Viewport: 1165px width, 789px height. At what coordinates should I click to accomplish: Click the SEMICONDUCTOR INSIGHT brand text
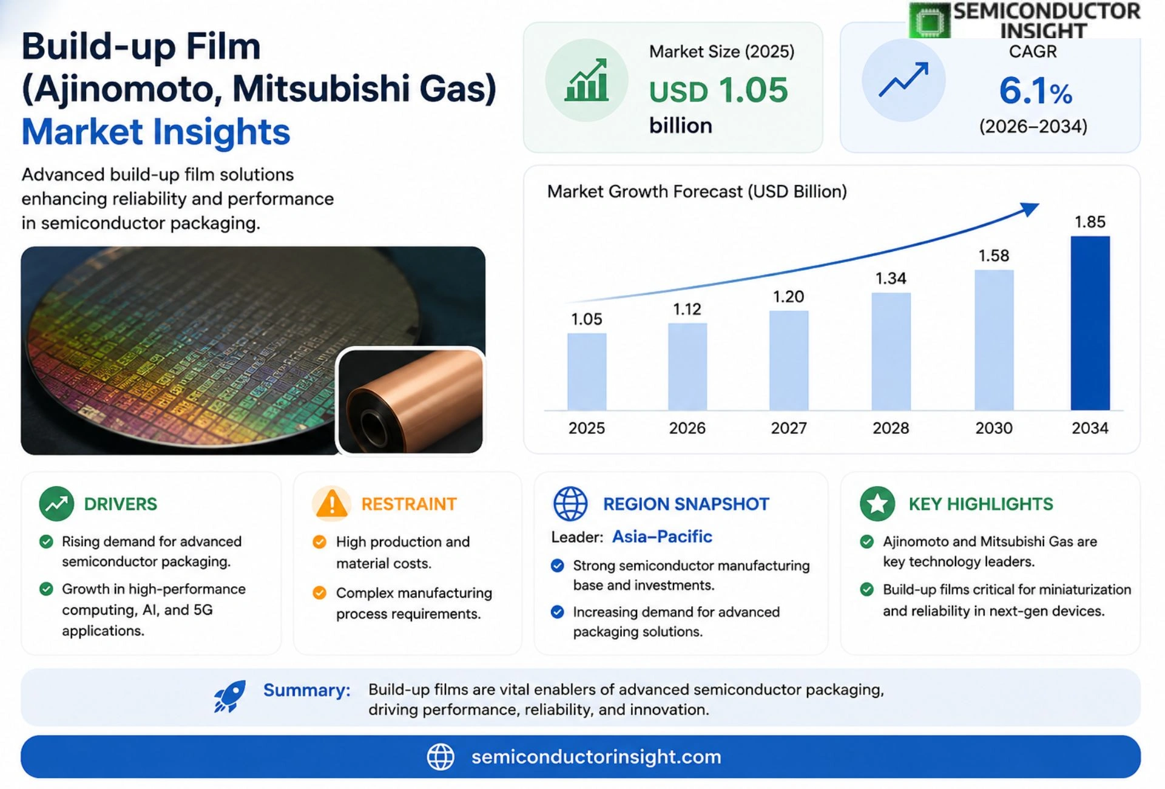(1046, 20)
